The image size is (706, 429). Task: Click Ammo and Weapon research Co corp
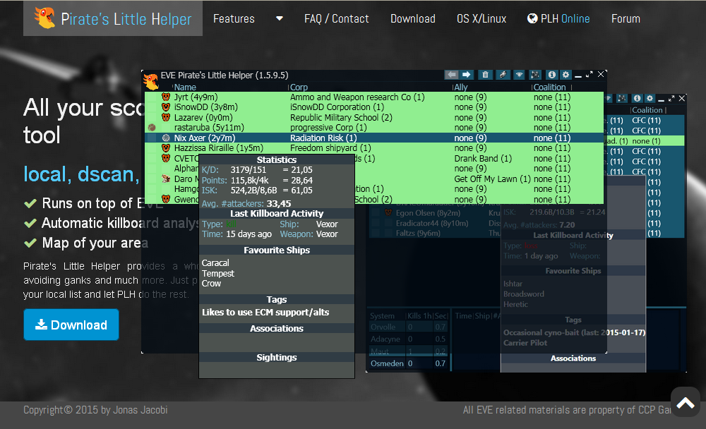tap(357, 97)
